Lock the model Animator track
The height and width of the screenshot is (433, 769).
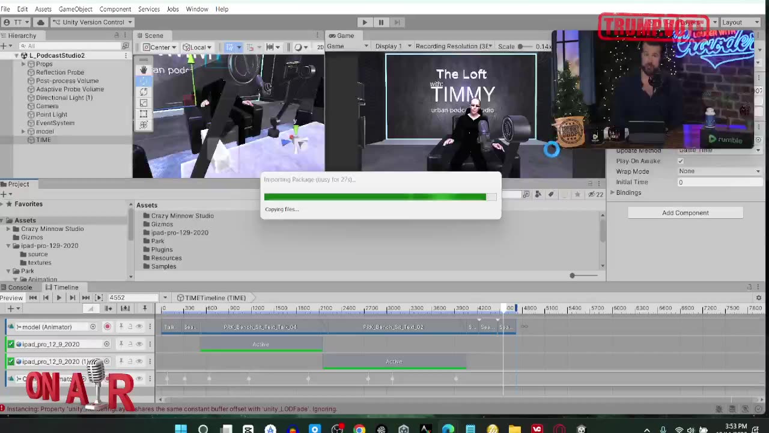(129, 327)
